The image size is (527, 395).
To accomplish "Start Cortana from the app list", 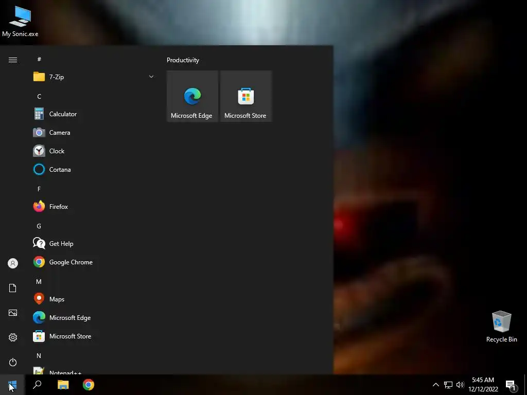I will [x=94, y=169].
